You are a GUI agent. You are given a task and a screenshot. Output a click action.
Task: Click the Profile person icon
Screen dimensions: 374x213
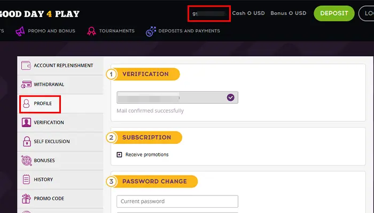(x=26, y=104)
